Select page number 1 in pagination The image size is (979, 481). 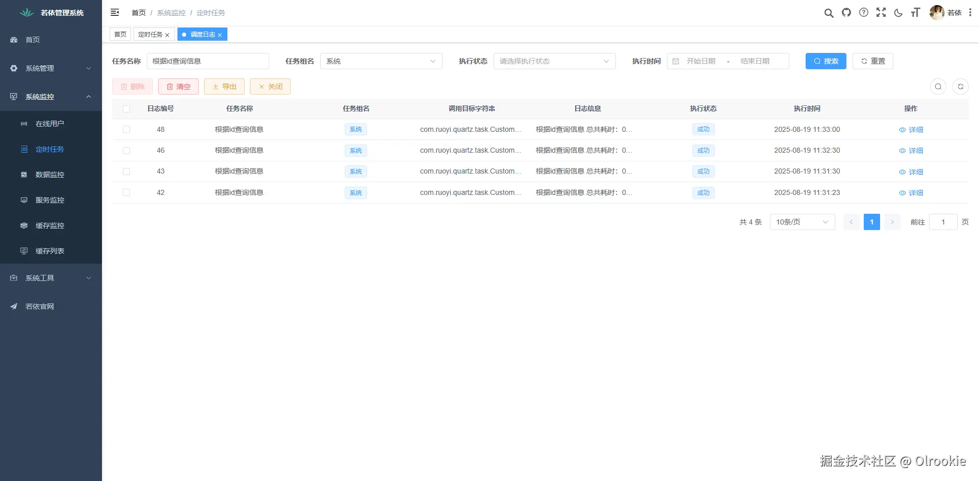point(872,222)
